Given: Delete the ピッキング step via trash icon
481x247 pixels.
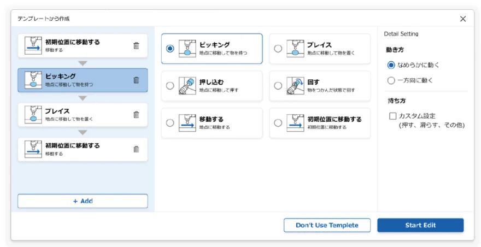Looking at the screenshot, I should pyautogui.click(x=136, y=80).
